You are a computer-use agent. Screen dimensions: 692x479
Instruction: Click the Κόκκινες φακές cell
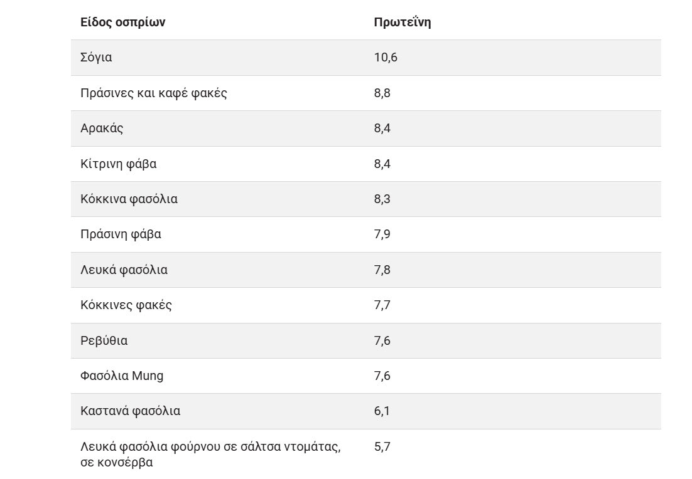click(126, 305)
